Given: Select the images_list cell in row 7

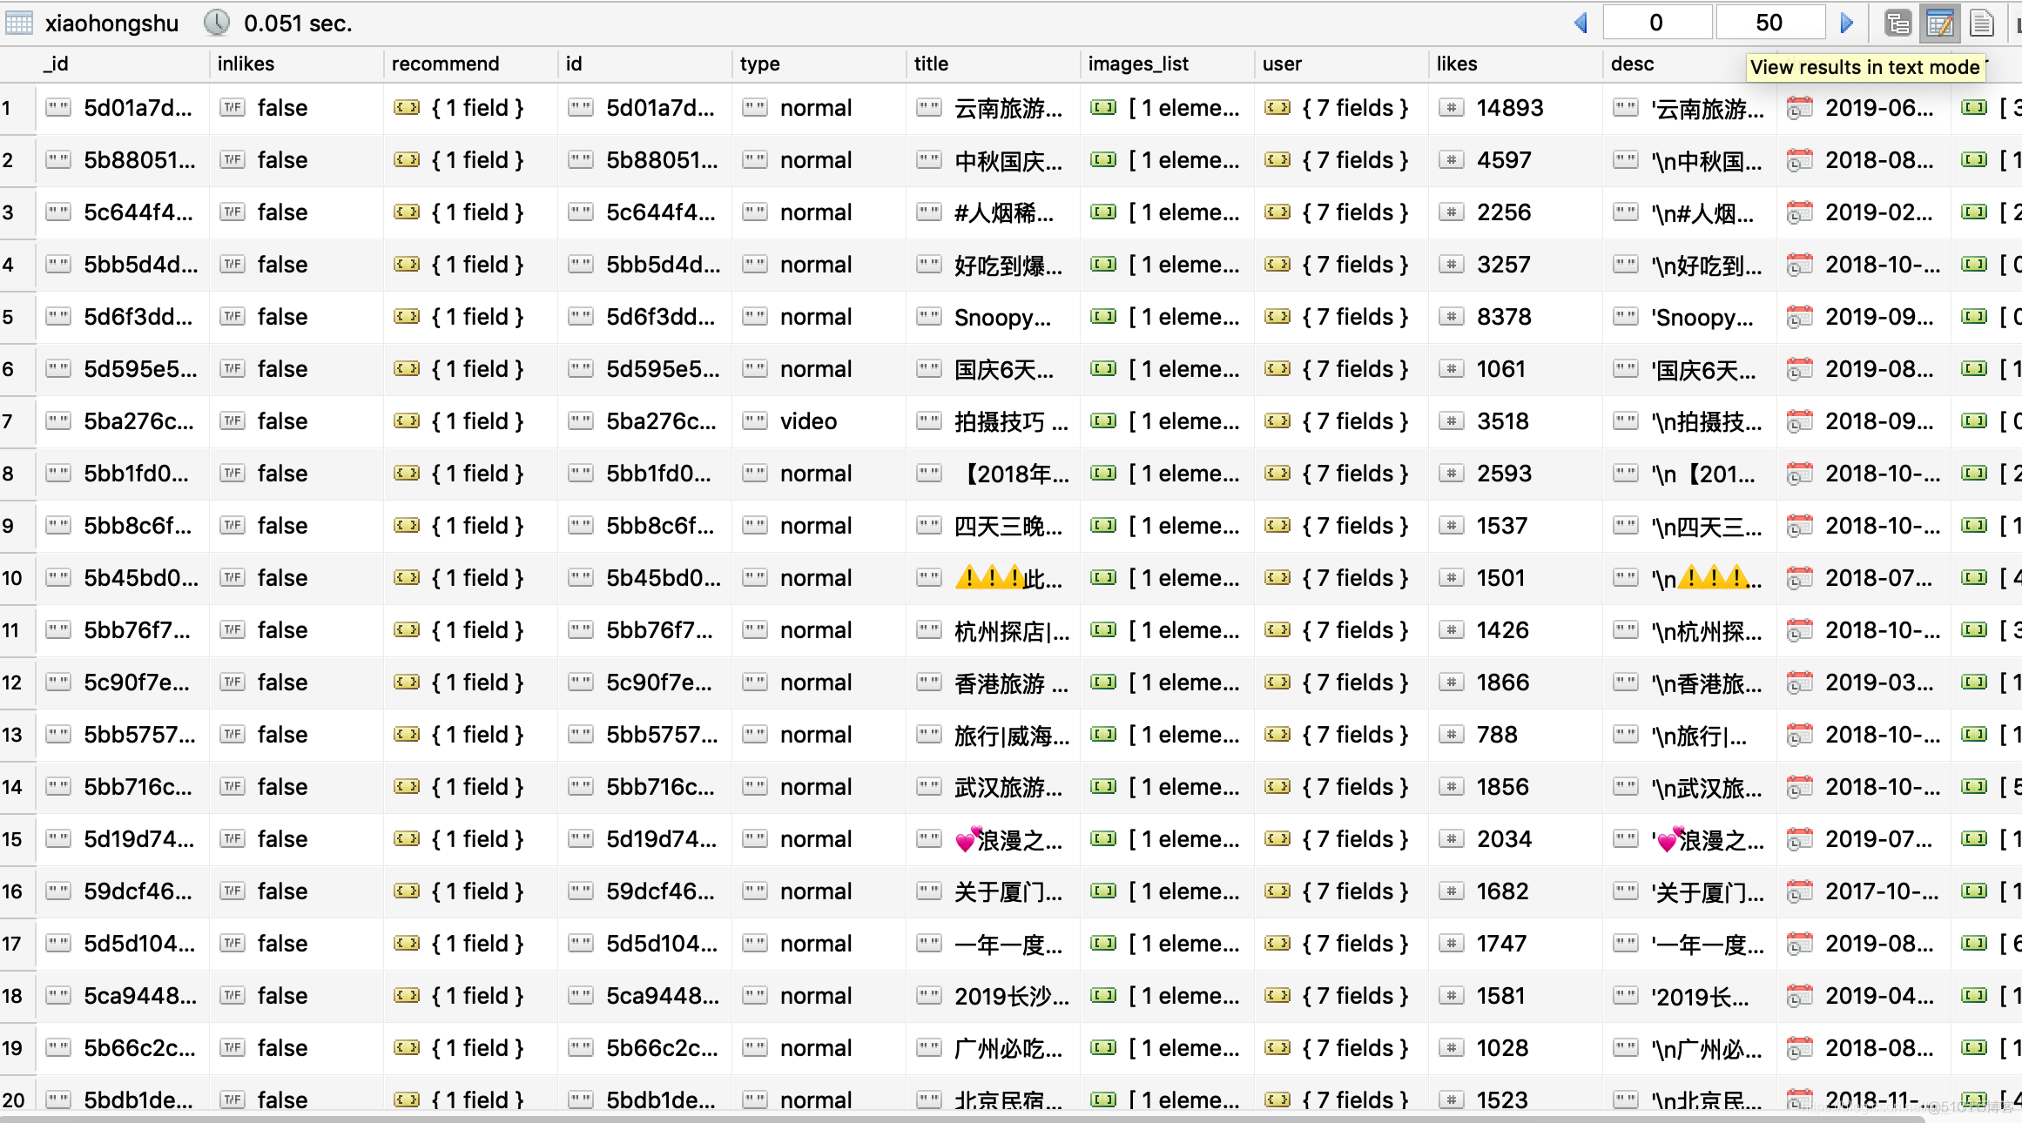Looking at the screenshot, I should tap(1167, 421).
